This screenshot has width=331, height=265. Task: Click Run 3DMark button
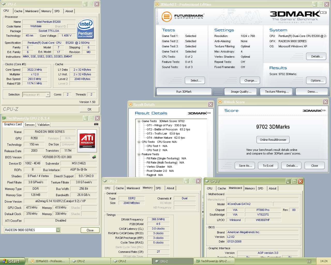184,92
